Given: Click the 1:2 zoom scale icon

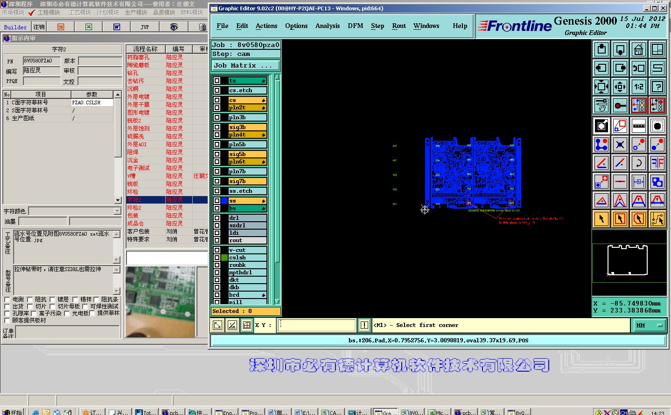Looking at the screenshot, I should click(639, 87).
